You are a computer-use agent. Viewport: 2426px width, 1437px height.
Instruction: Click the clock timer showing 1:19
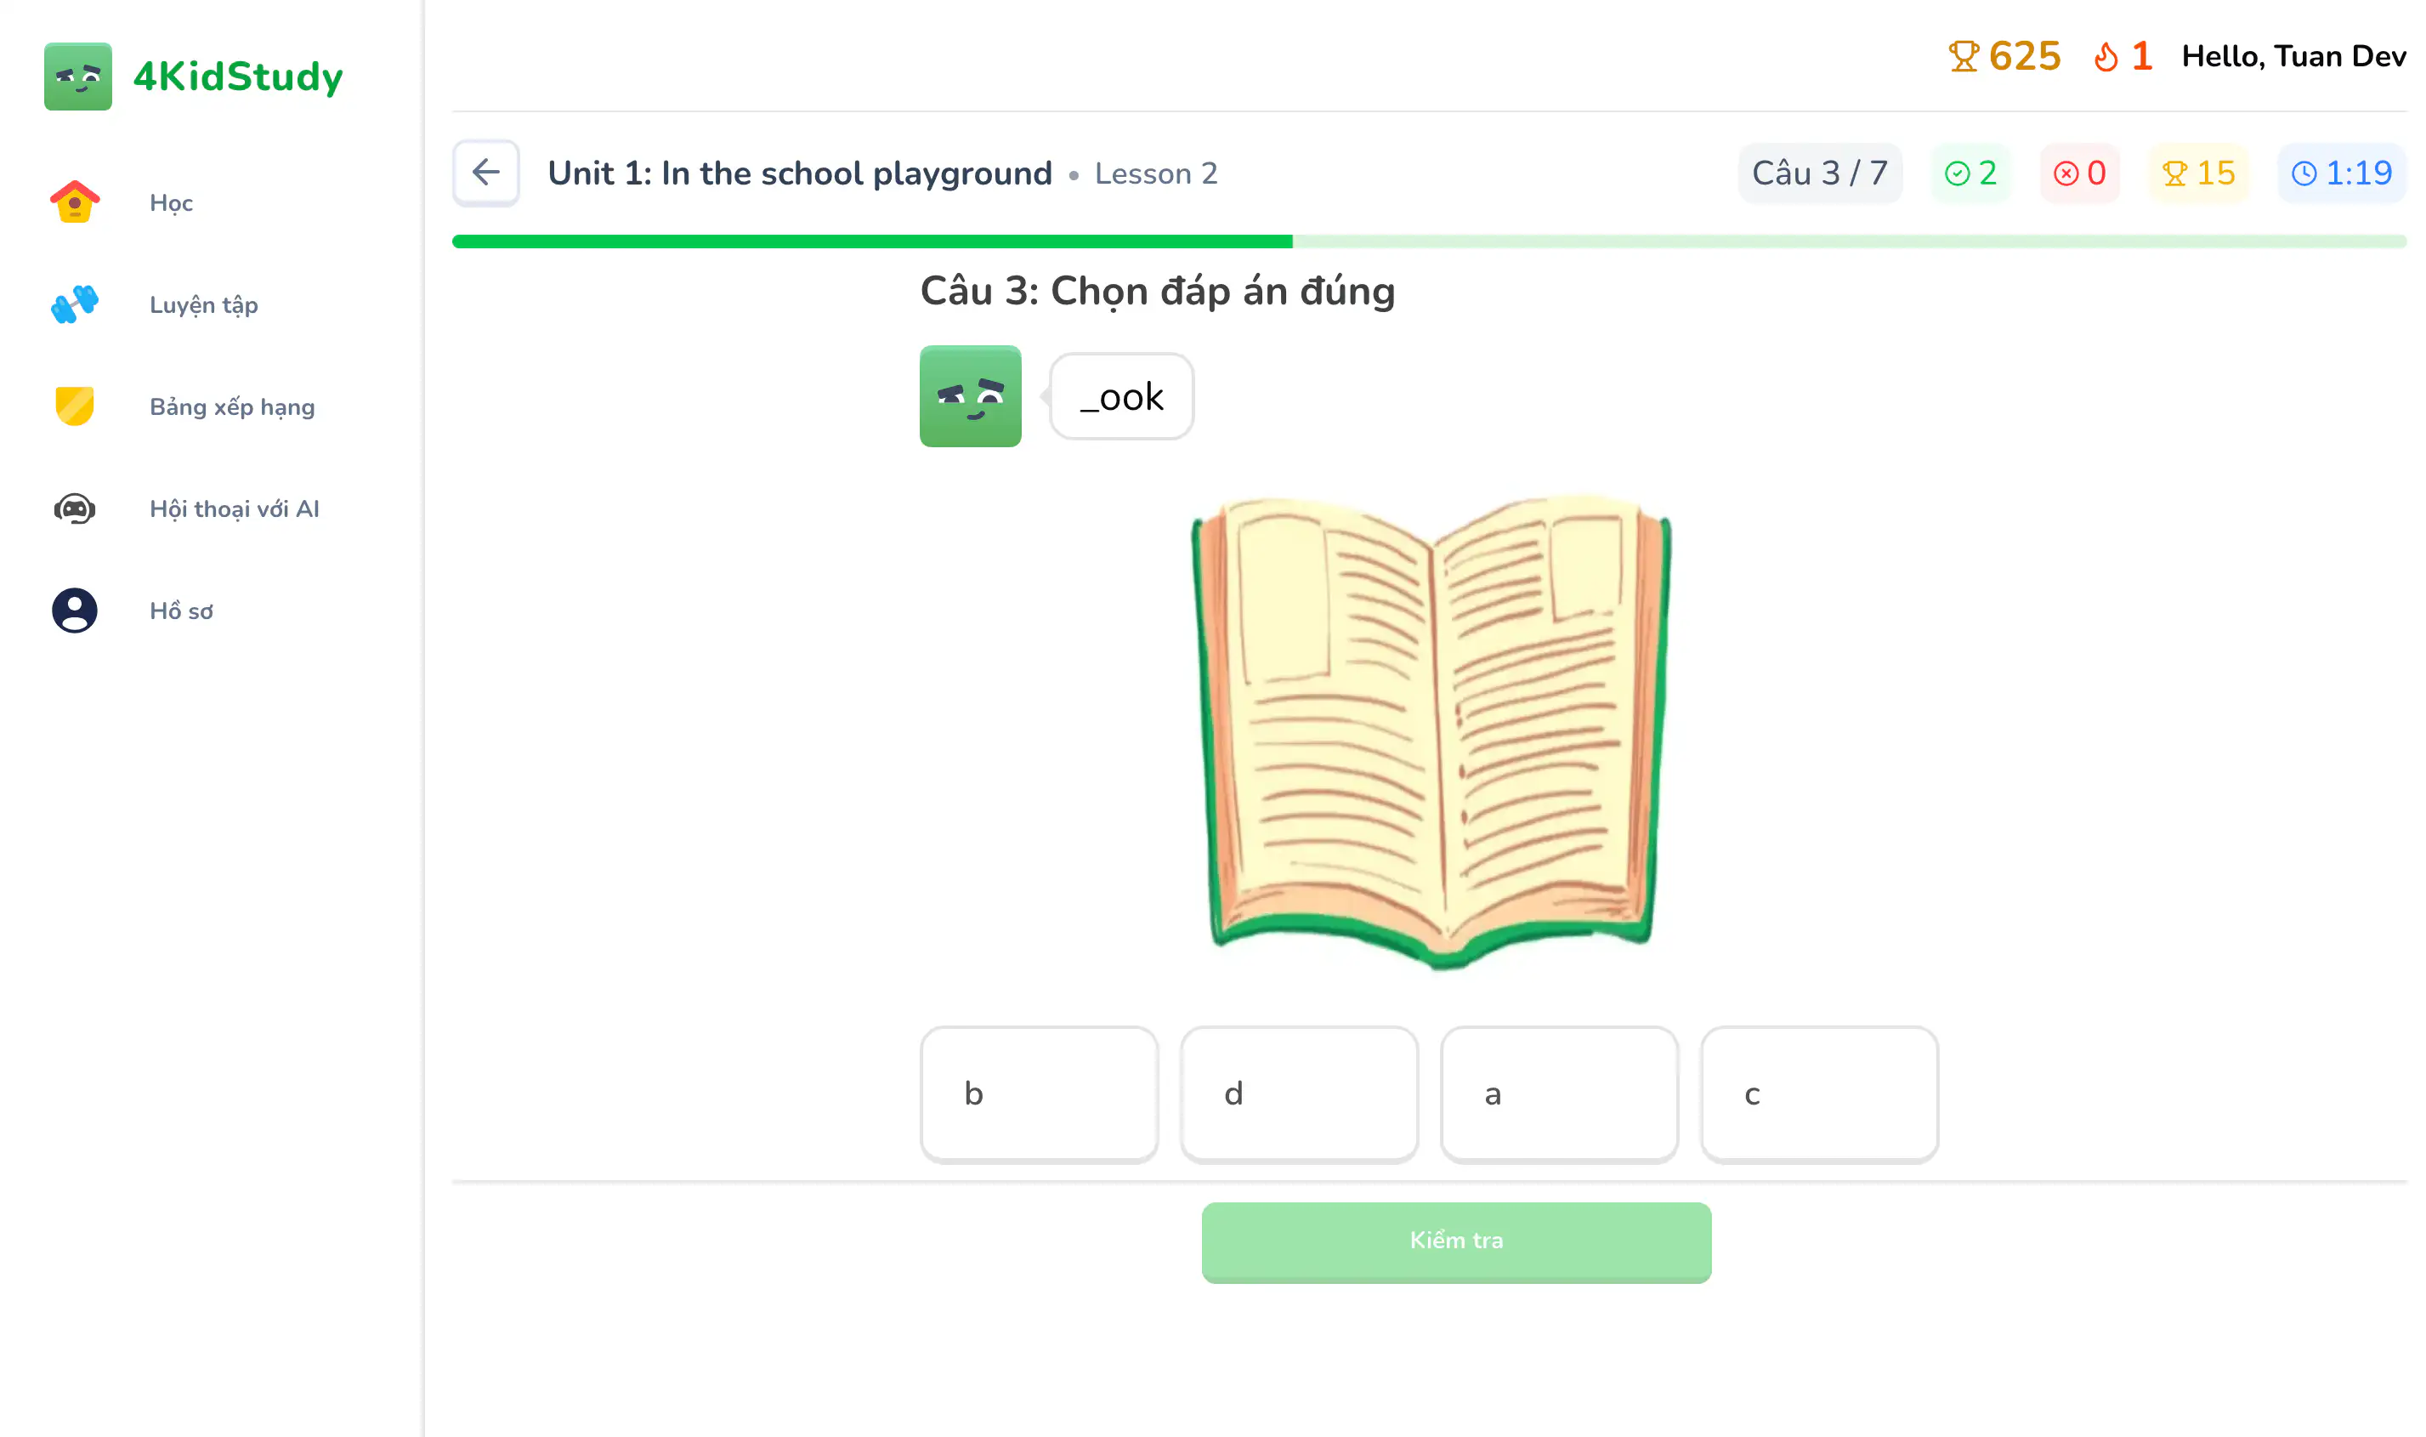point(2342,173)
